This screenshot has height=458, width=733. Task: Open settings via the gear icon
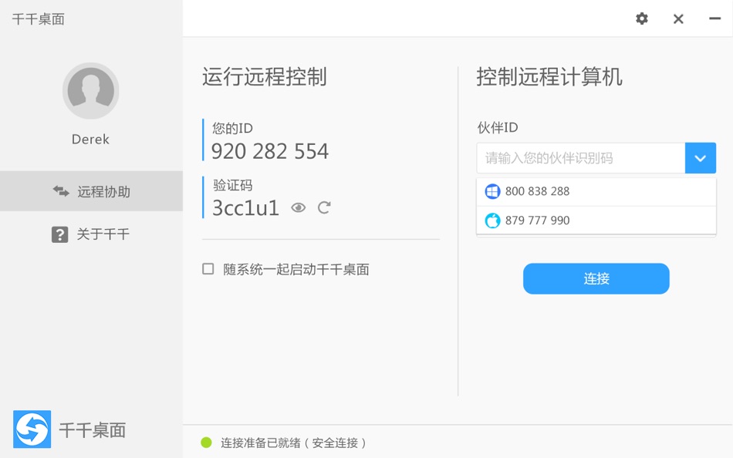click(642, 19)
